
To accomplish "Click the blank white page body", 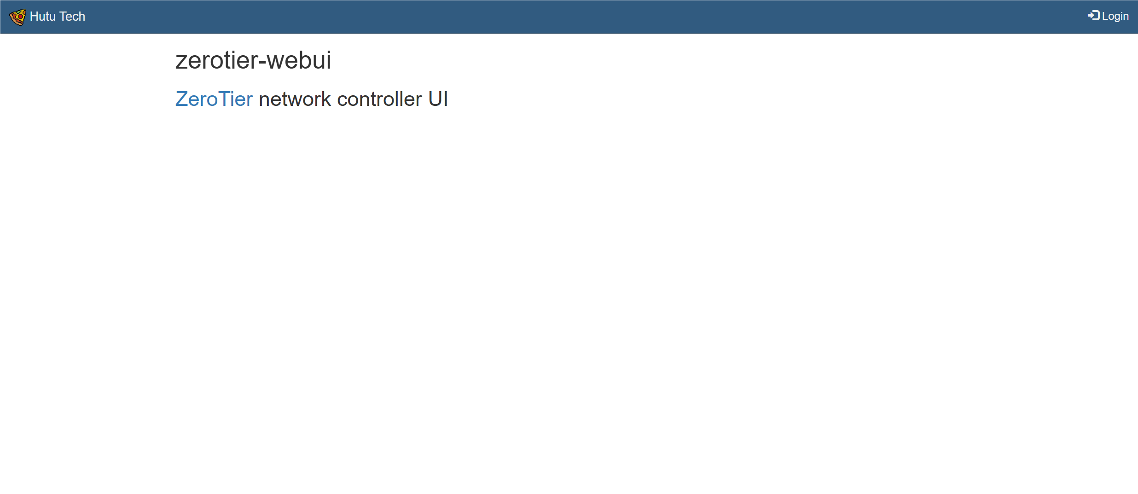I will (569, 299).
